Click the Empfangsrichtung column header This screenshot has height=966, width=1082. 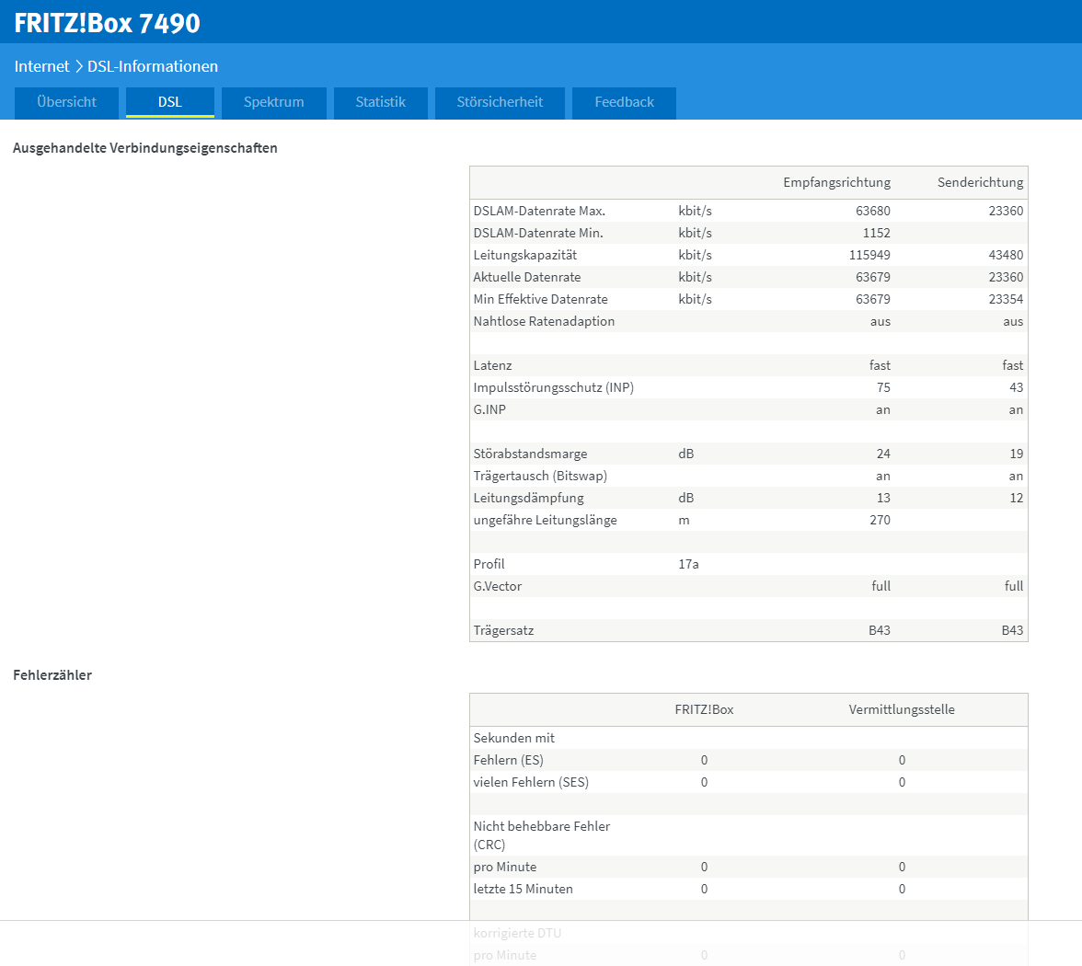tap(836, 182)
